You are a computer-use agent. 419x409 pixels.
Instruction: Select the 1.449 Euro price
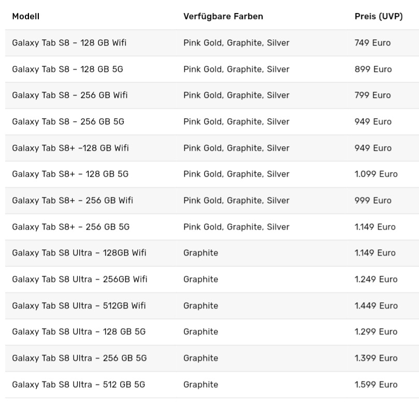click(376, 306)
